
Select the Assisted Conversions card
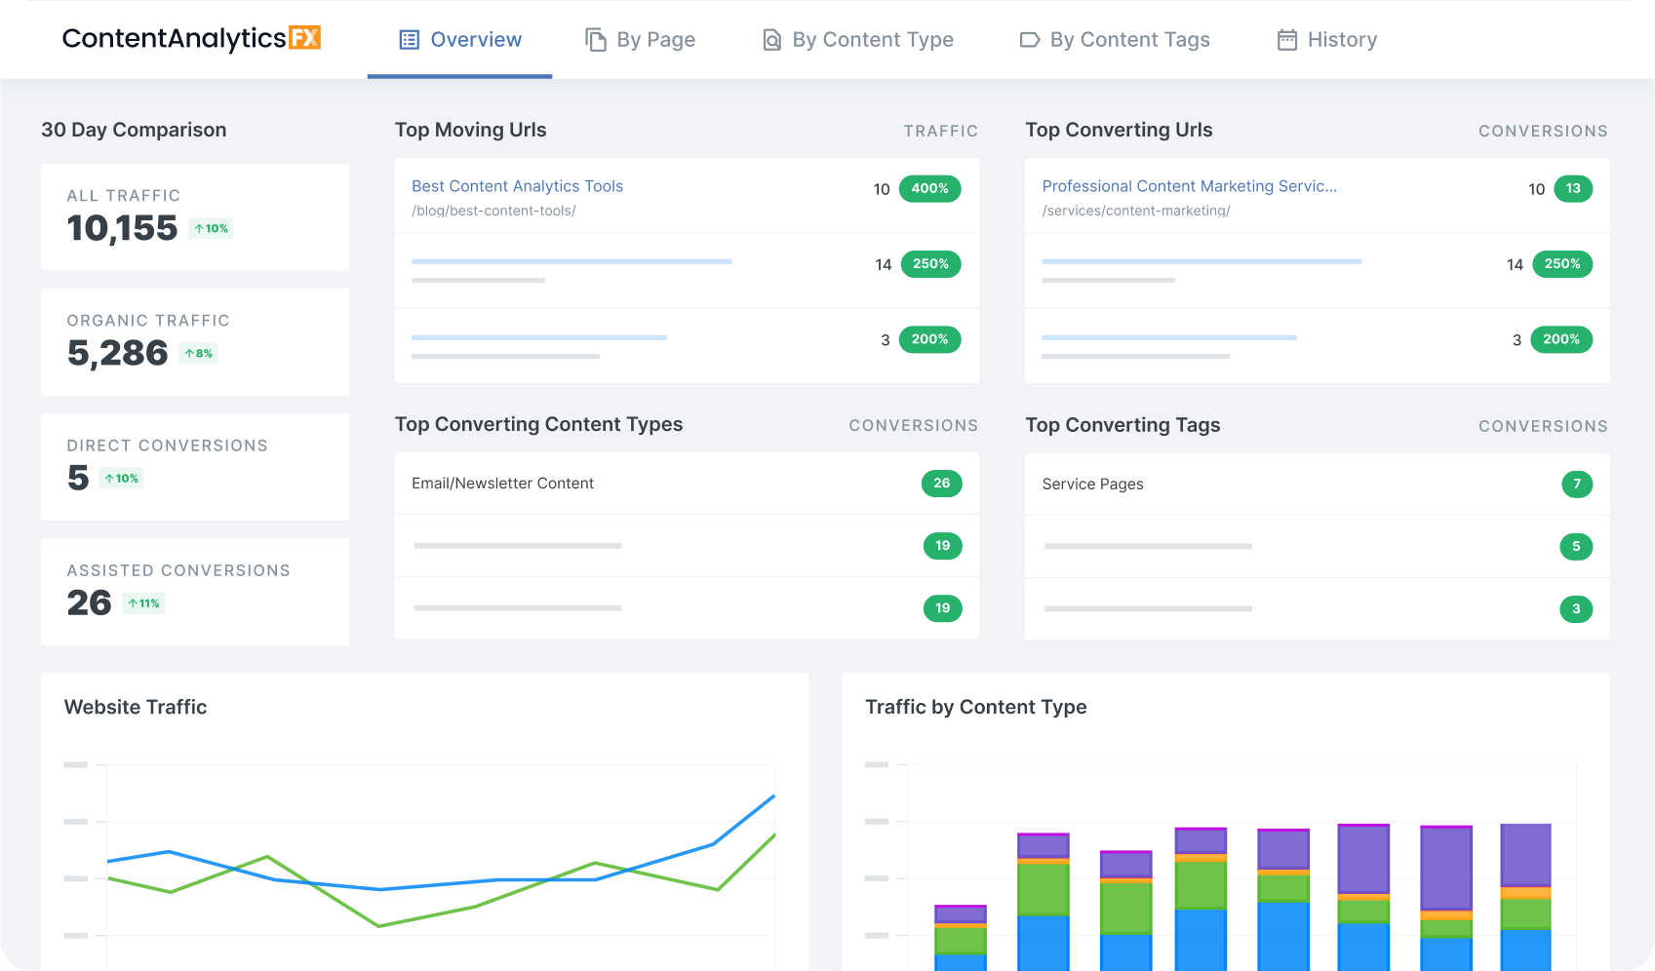point(194,592)
